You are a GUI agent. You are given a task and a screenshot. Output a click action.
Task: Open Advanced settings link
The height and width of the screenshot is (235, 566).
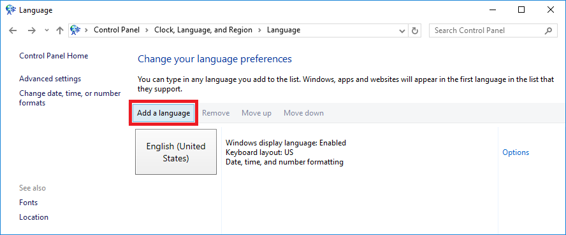50,79
